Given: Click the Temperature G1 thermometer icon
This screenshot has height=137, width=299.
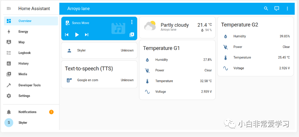Looking at the screenshot, I should click(x=147, y=81).
